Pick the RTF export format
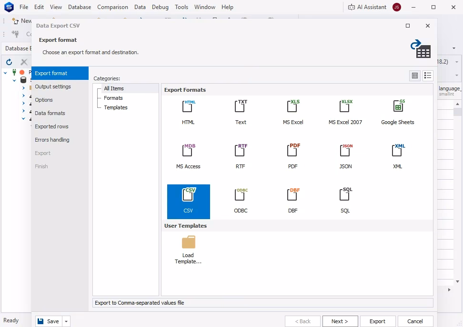This screenshot has height=327, width=463. click(x=241, y=157)
